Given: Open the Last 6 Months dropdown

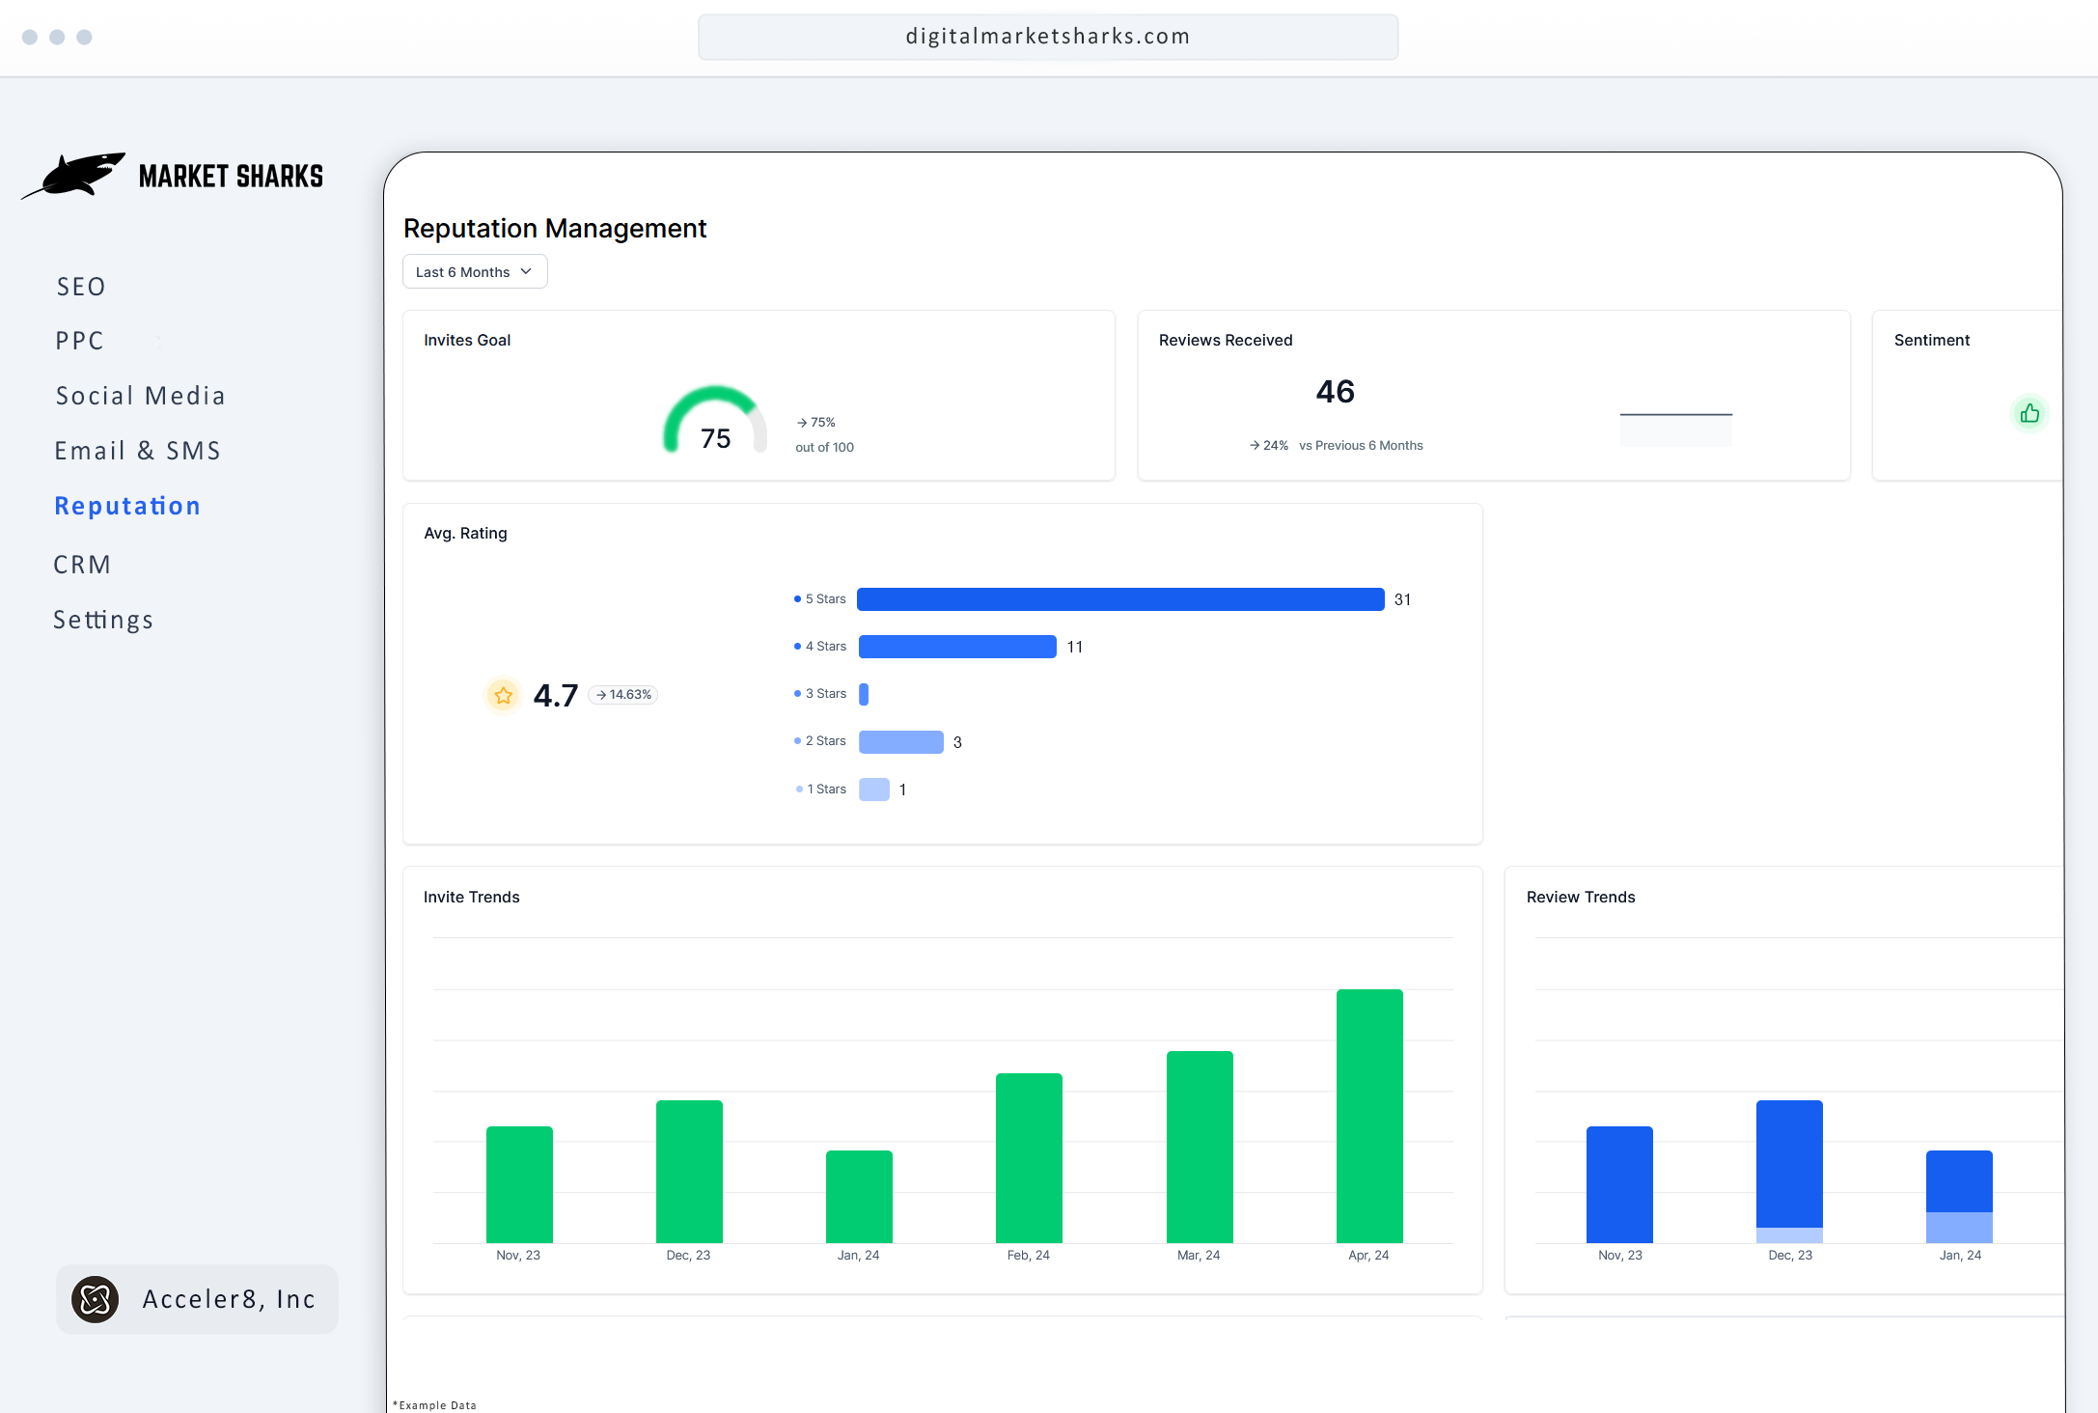Looking at the screenshot, I should point(474,271).
